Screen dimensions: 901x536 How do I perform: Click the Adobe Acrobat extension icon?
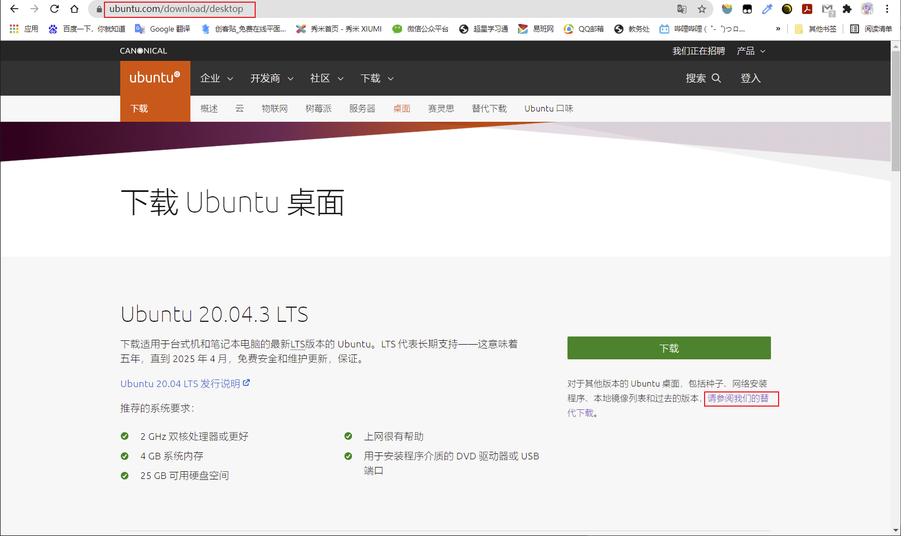(x=806, y=9)
